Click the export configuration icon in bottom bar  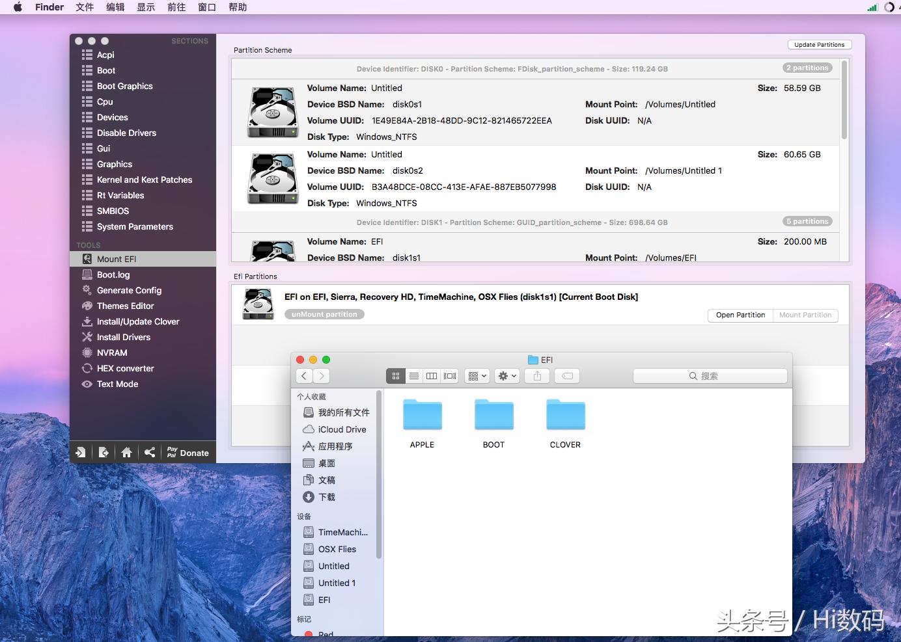(104, 453)
